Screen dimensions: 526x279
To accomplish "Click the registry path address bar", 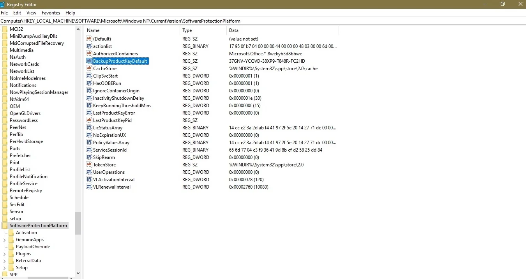I will coord(156,21).
